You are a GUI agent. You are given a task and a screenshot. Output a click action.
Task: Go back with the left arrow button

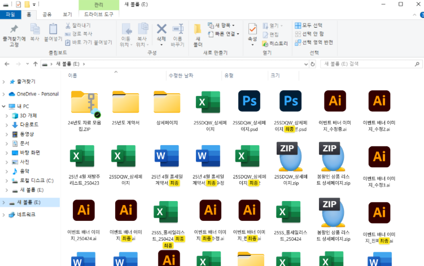coord(7,64)
